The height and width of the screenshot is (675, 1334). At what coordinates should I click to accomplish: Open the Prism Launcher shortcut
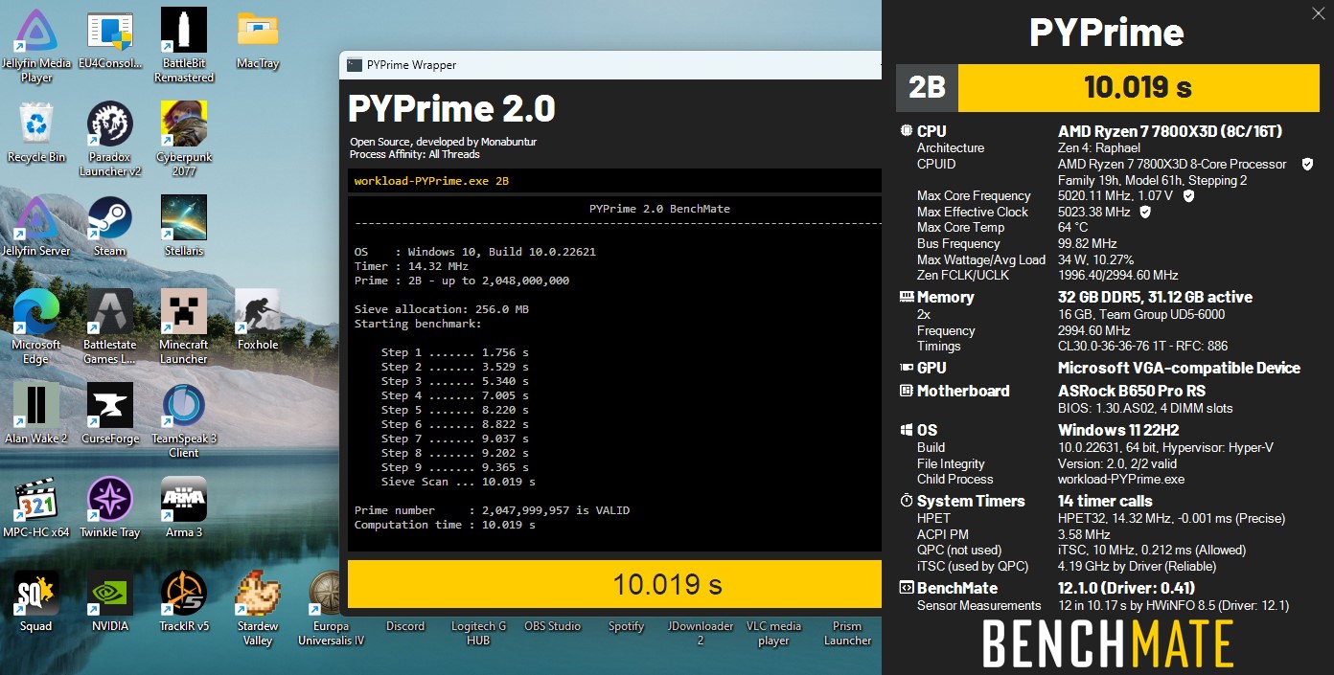coord(847,632)
